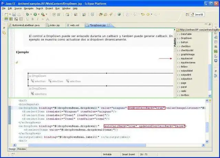The image size is (220, 158).
Task: Click the New file wizard icon
Action: [7, 14]
